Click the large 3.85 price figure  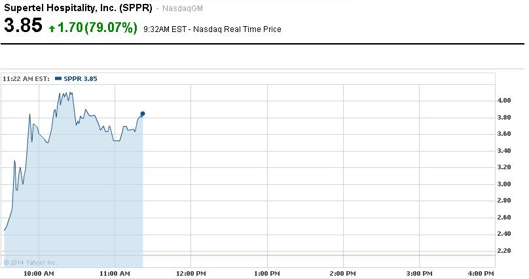23,27
